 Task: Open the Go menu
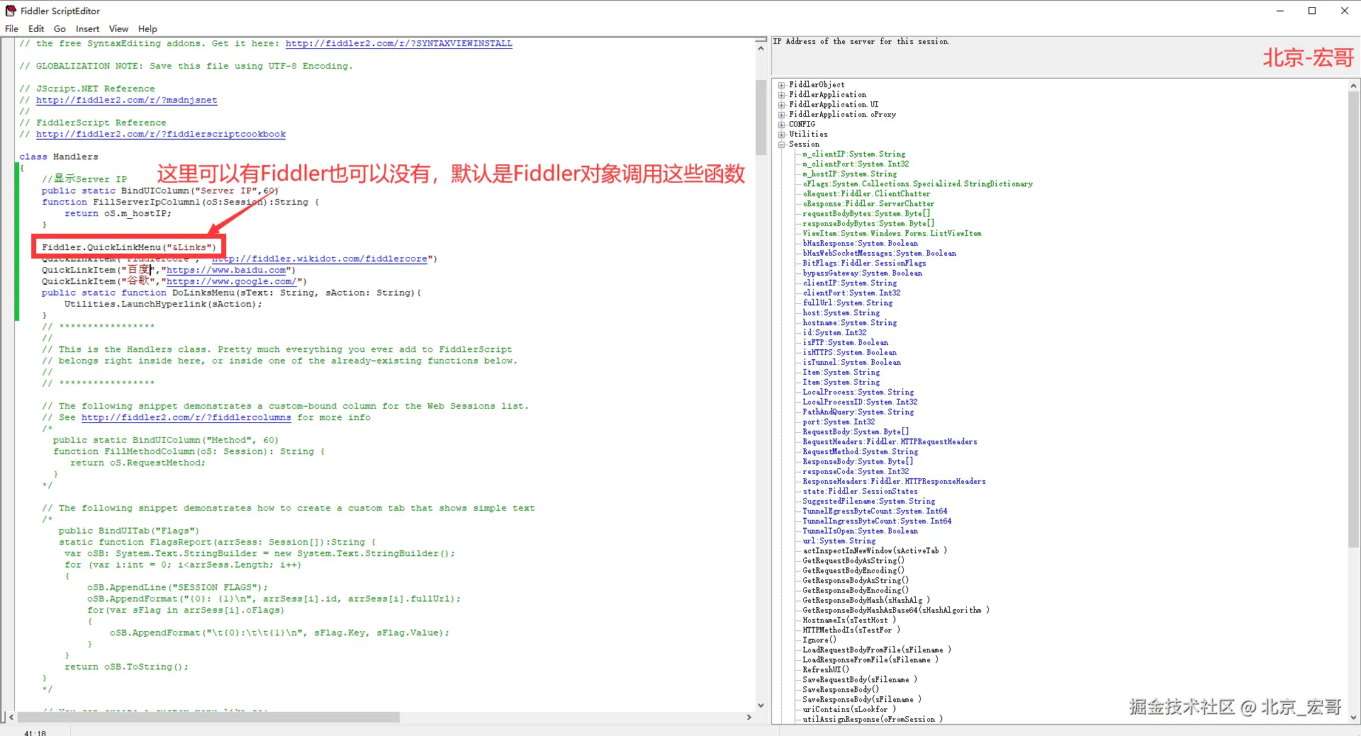60,29
